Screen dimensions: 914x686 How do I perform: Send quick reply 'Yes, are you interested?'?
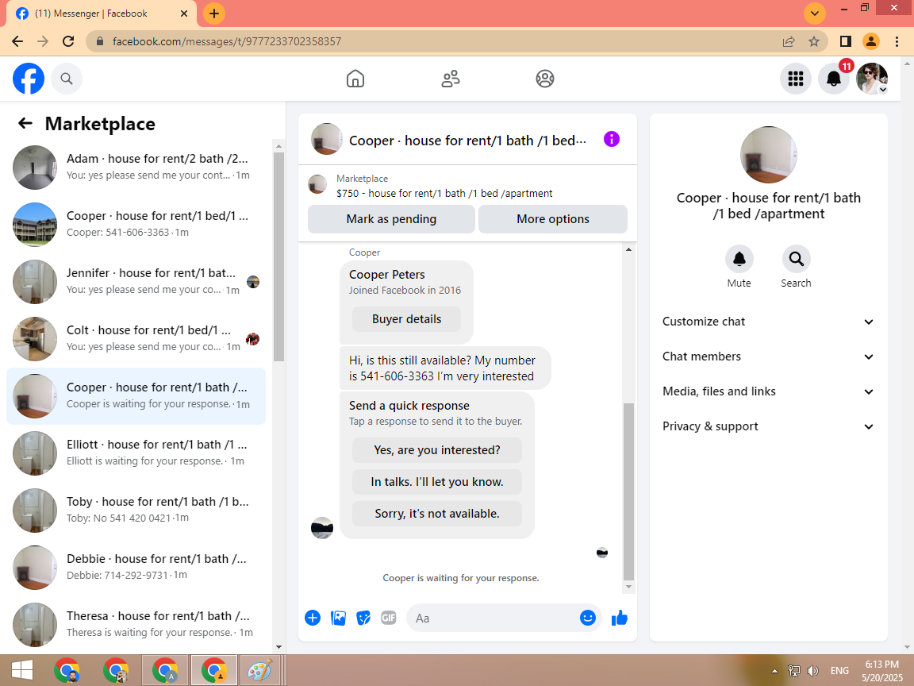click(x=436, y=450)
